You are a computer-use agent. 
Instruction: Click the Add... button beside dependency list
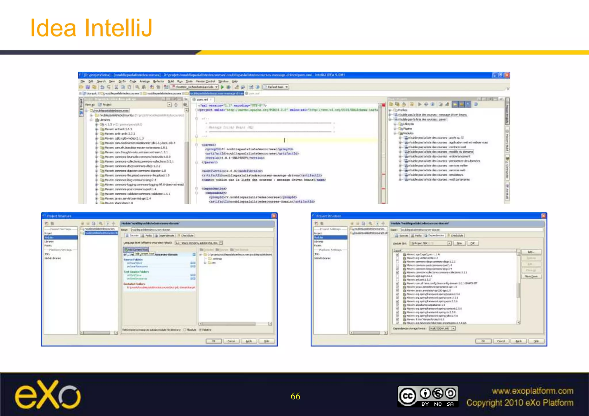tap(531, 252)
